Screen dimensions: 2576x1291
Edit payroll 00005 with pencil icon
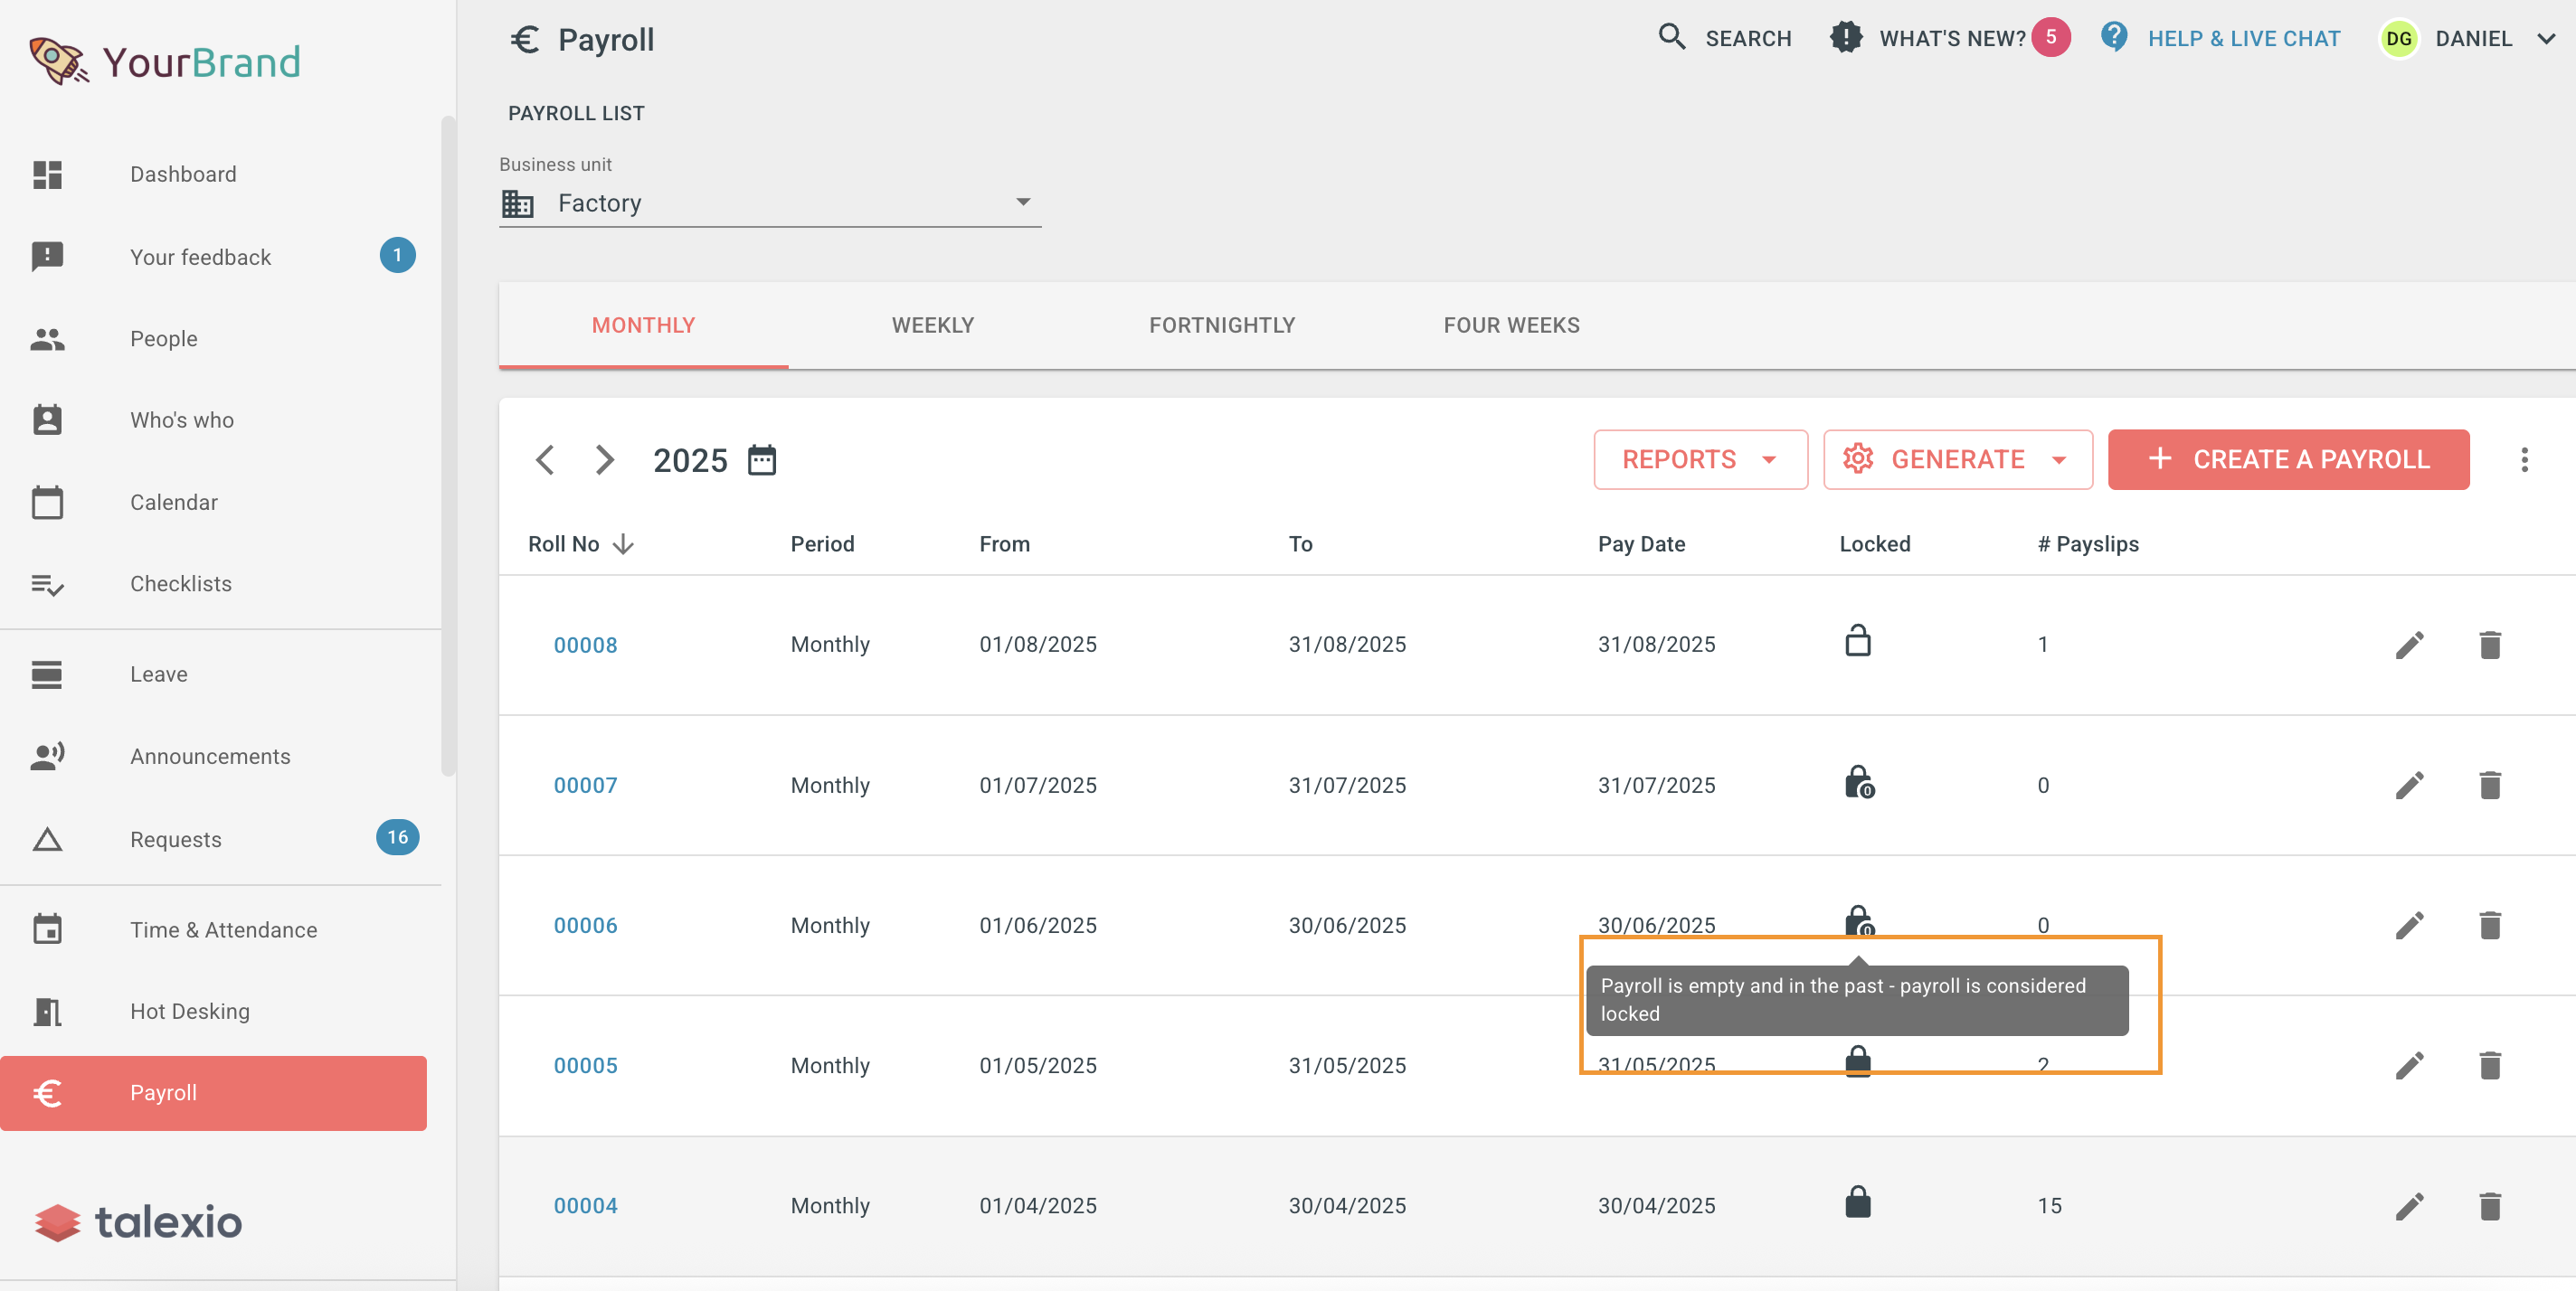coord(2410,1065)
